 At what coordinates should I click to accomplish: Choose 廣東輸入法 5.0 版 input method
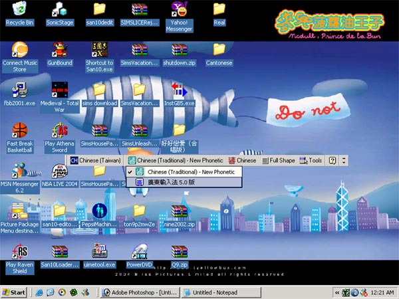(184, 182)
